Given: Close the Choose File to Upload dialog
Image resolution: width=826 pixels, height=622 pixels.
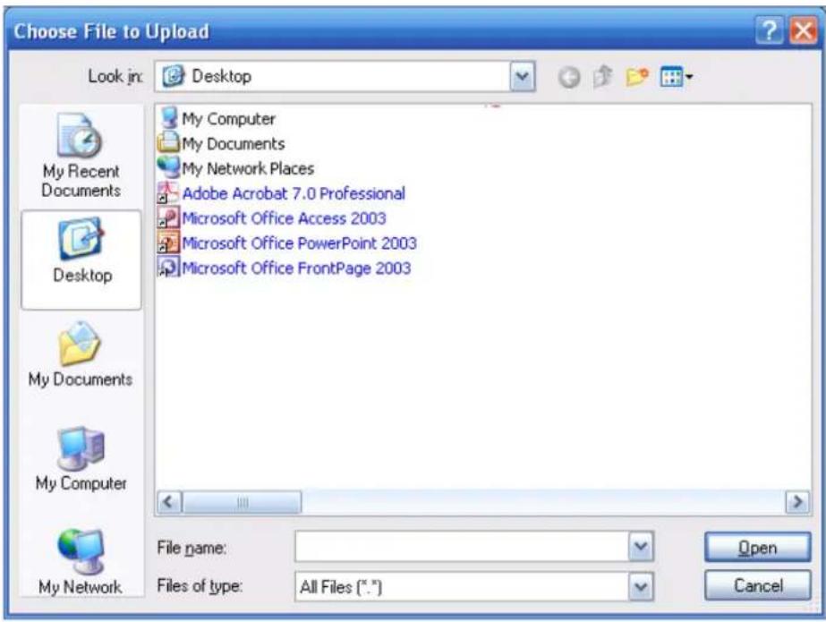Looking at the screenshot, I should coord(803,30).
